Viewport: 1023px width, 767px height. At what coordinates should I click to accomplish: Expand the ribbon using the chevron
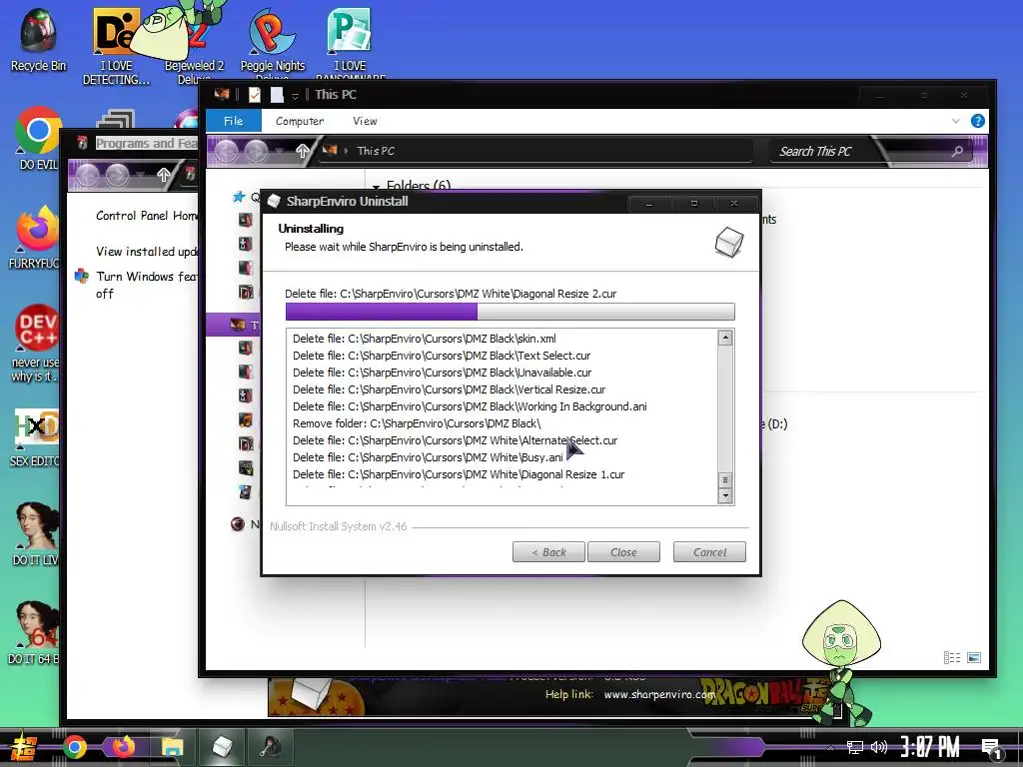tap(956, 121)
